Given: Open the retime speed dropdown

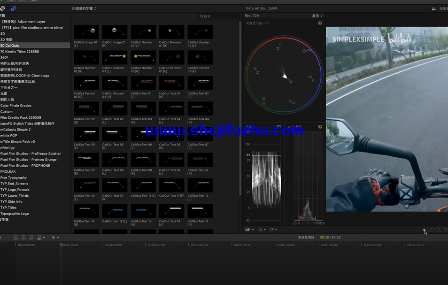Looking at the screenshot, I should click(274, 229).
